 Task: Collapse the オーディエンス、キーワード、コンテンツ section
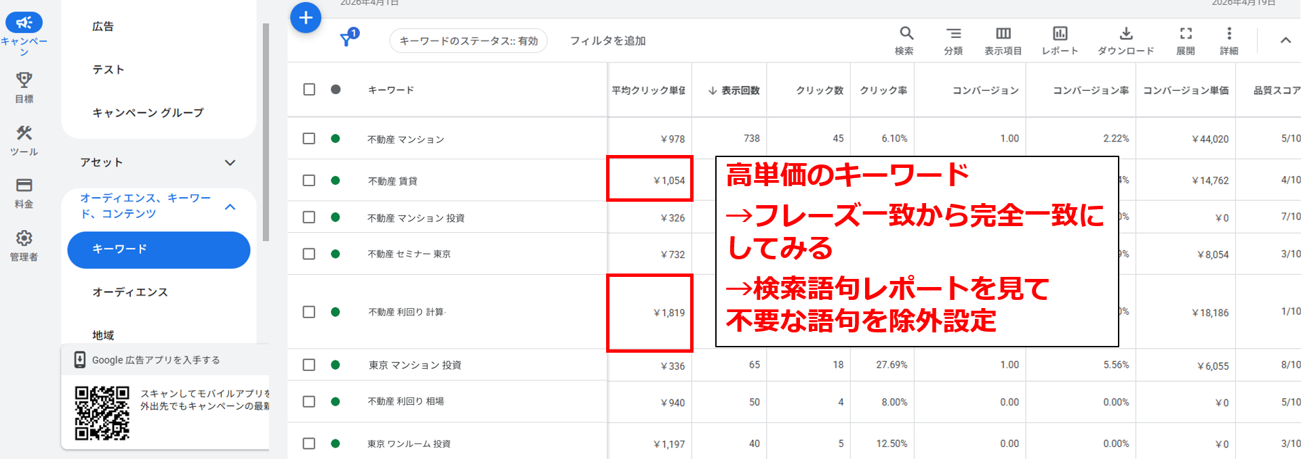(x=230, y=206)
